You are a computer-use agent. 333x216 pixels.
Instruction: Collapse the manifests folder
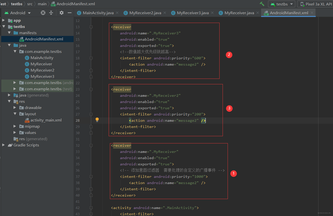click(x=9, y=33)
